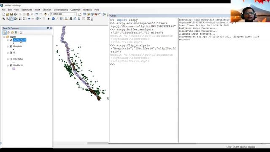Open the Editor toolbar icon
Viewport: 270px width, 152px height.
click(x=79, y=14)
